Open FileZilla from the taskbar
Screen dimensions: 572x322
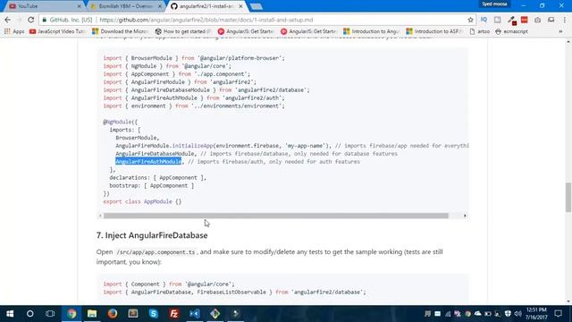(174, 314)
